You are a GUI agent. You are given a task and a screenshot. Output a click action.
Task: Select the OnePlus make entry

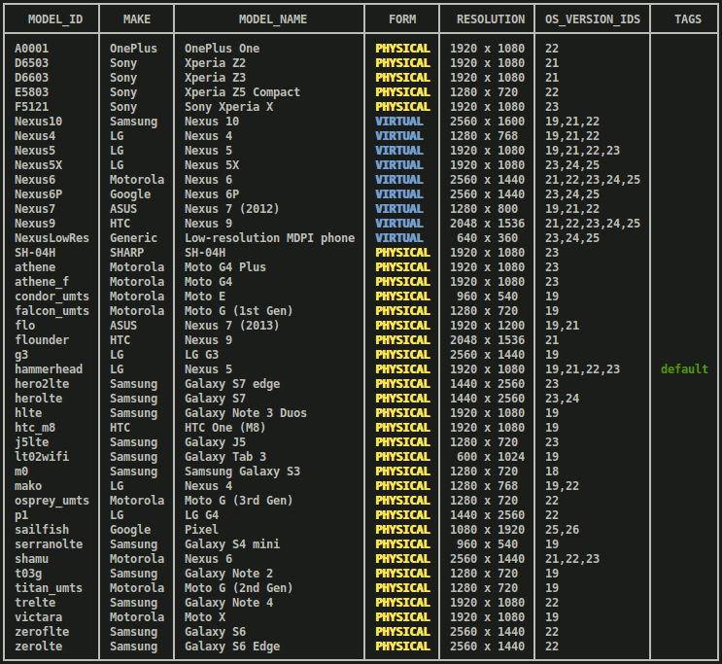(x=133, y=49)
